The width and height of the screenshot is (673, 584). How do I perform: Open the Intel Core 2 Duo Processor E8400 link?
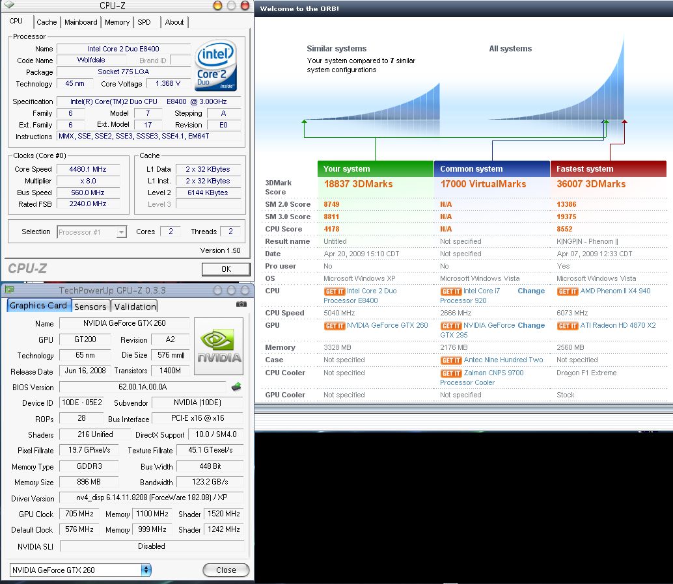360,296
